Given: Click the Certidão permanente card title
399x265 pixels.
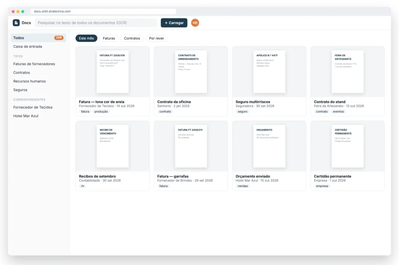Looking at the screenshot, I should [332, 176].
